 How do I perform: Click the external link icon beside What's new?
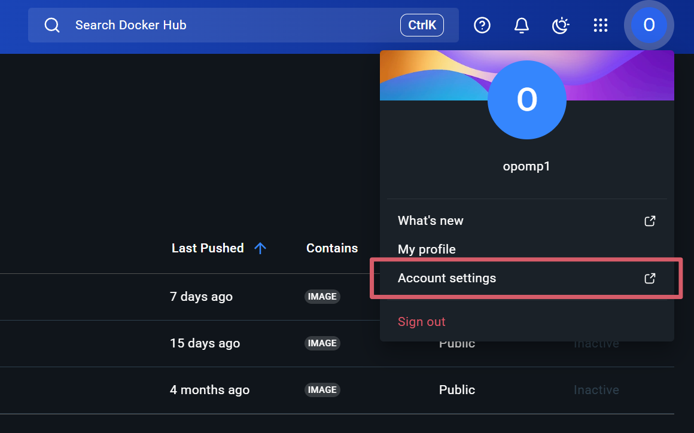point(650,221)
